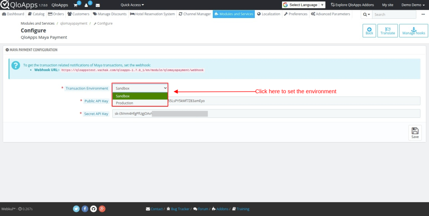429x216 pixels.
Task: Open the Twitter social icon in footer
Action: pyautogui.click(x=76, y=208)
